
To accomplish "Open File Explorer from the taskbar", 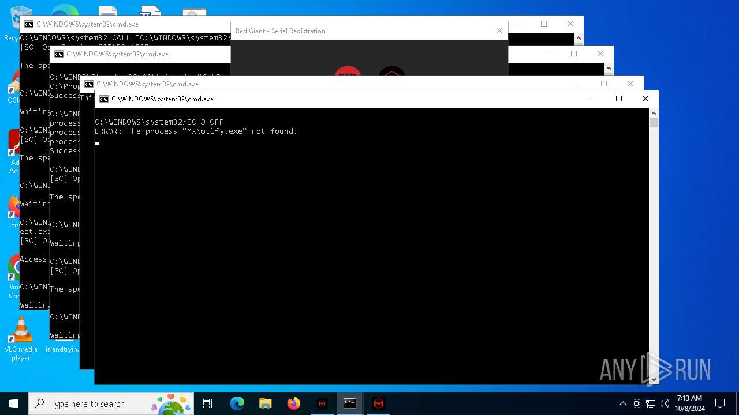I will [x=266, y=403].
